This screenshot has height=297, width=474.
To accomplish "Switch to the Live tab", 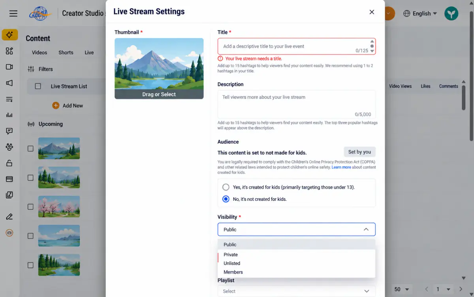I will click(89, 53).
